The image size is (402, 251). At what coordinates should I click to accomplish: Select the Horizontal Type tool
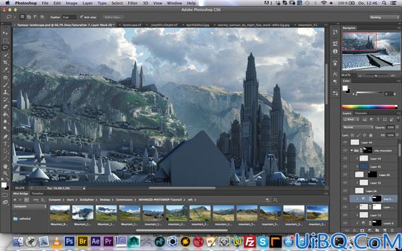(5, 144)
